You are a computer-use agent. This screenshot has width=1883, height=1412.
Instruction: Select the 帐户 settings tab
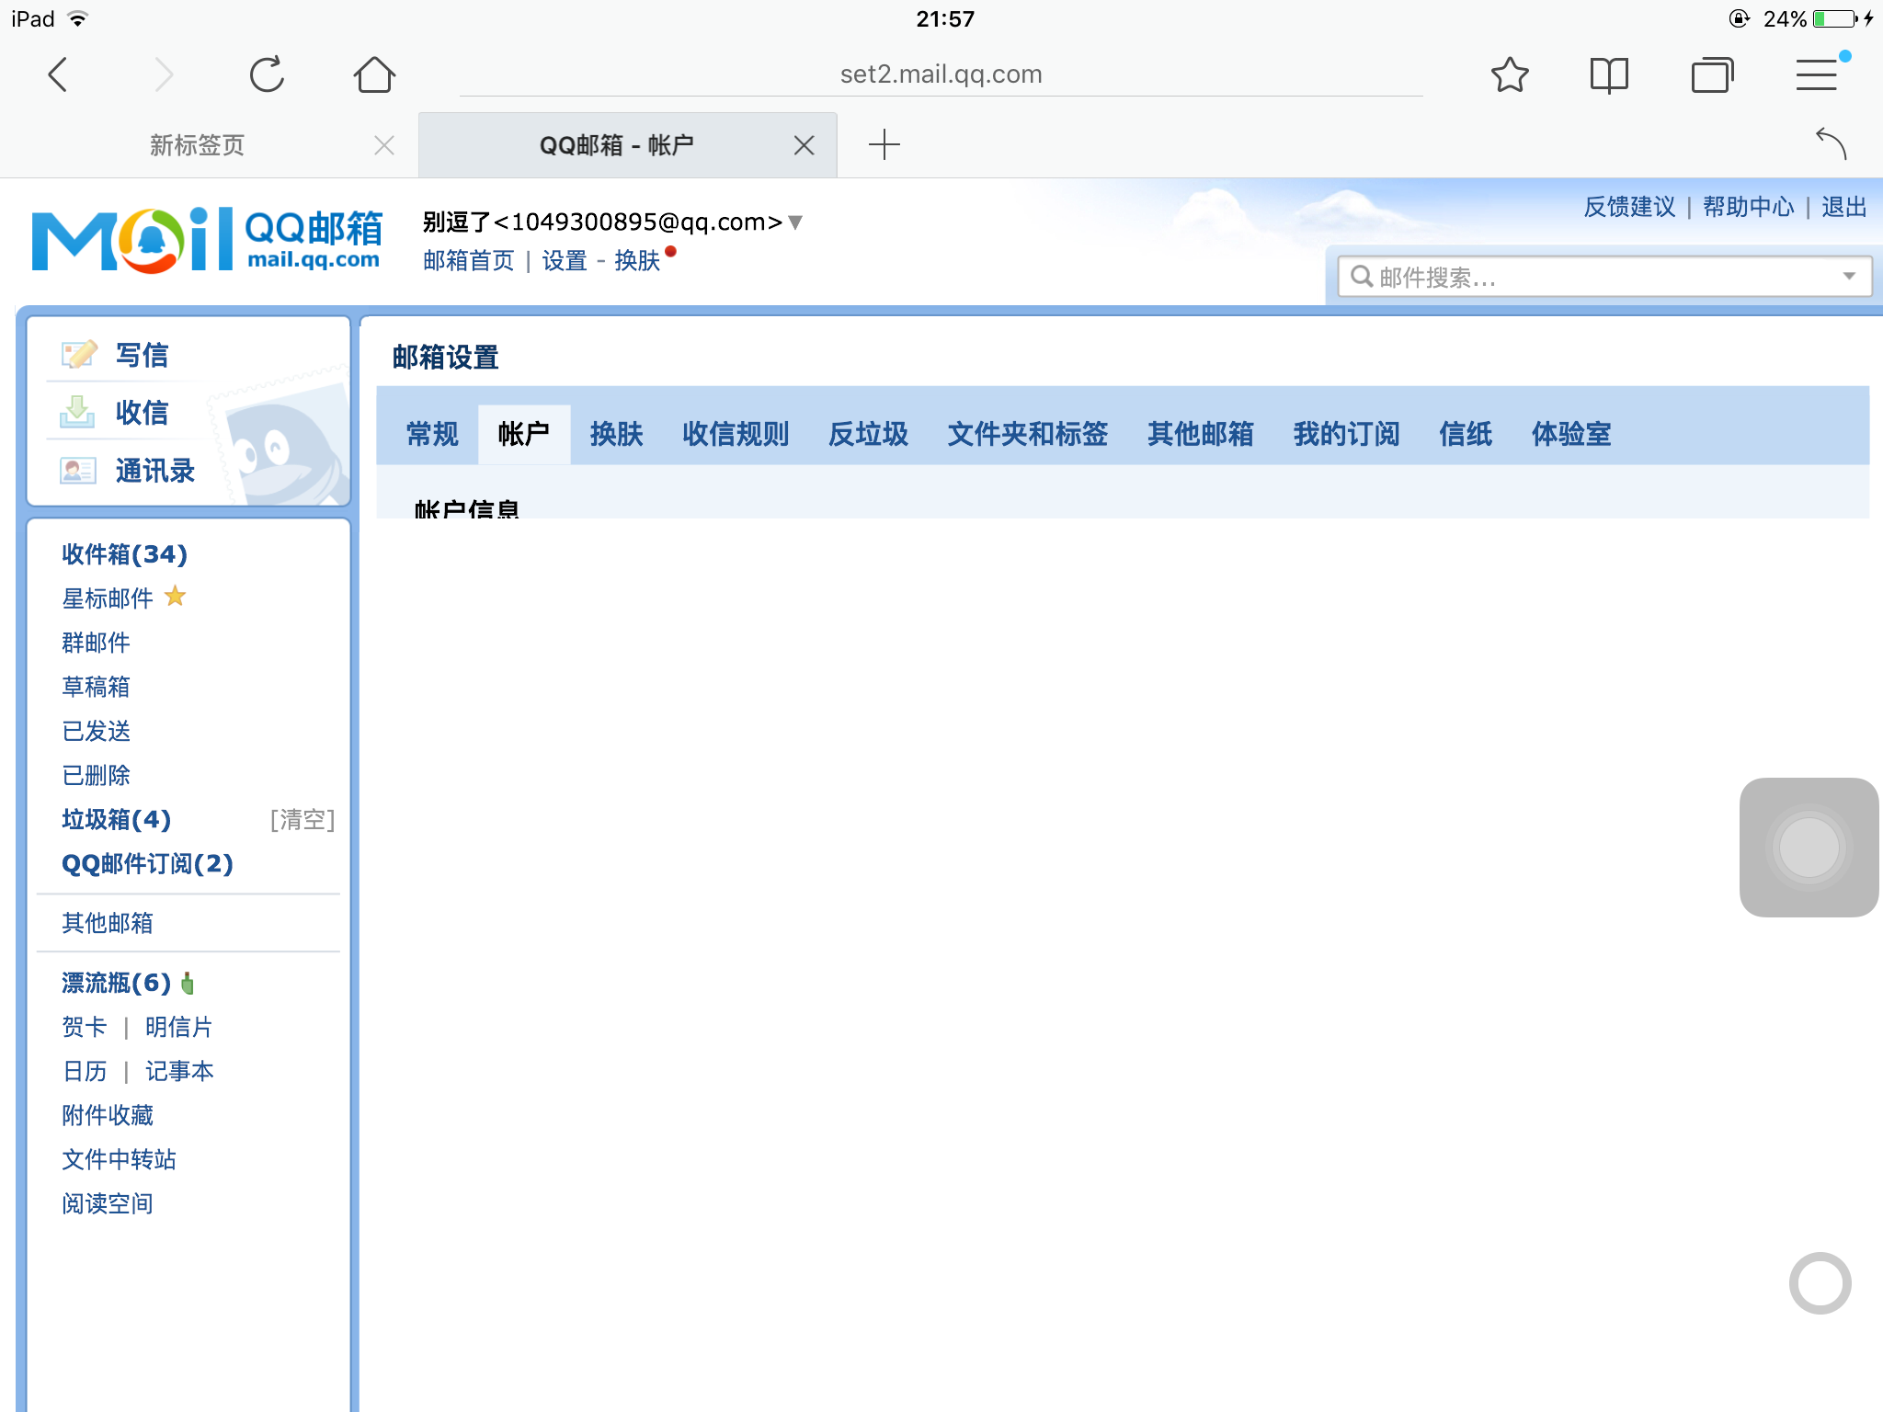(524, 434)
